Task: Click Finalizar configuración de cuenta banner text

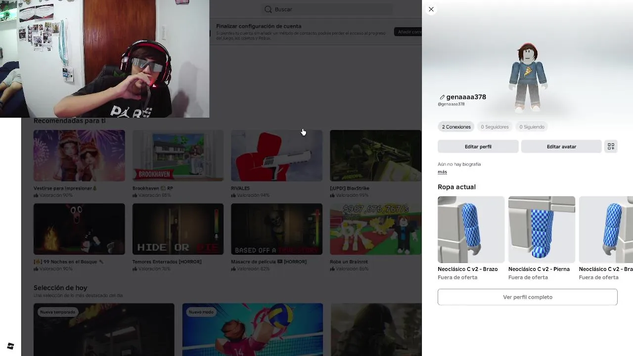Action: (259, 26)
